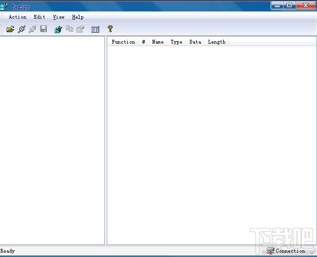317x257 pixels.
Task: Maximize the RegSpy window
Action: (x=289, y=6)
